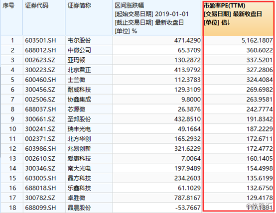Select the change value 9.8000

point(191,100)
